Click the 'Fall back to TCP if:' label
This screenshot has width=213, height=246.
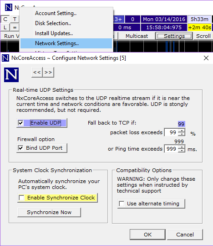pyautogui.click(x=112, y=123)
